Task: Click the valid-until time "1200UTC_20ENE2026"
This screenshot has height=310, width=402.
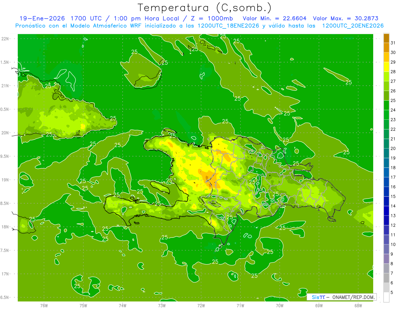Action: (x=353, y=26)
